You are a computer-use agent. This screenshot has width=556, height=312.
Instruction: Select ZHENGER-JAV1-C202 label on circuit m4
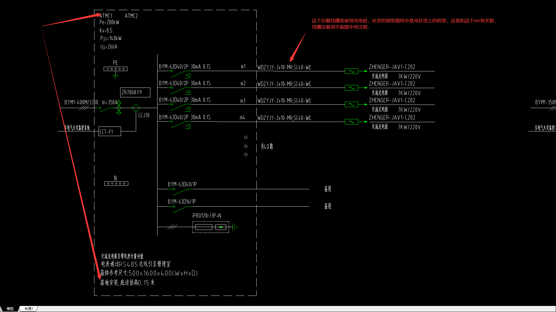point(392,118)
